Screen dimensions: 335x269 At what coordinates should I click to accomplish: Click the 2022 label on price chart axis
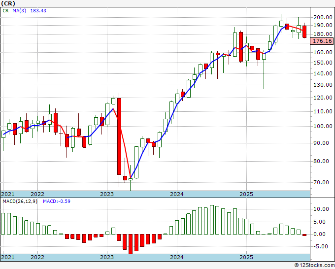pos(37,194)
